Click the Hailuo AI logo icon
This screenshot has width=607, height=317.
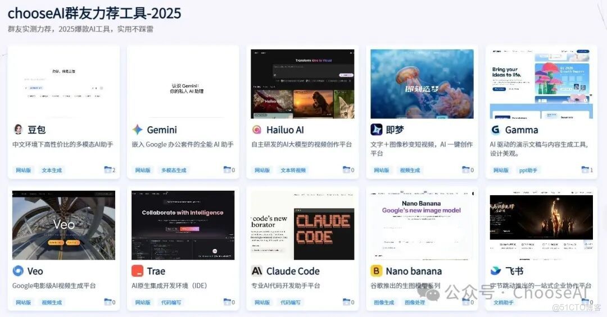pos(257,130)
